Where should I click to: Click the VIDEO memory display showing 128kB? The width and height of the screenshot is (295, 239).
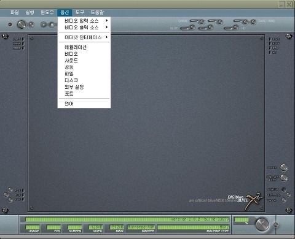pyautogui.click(x=96, y=227)
